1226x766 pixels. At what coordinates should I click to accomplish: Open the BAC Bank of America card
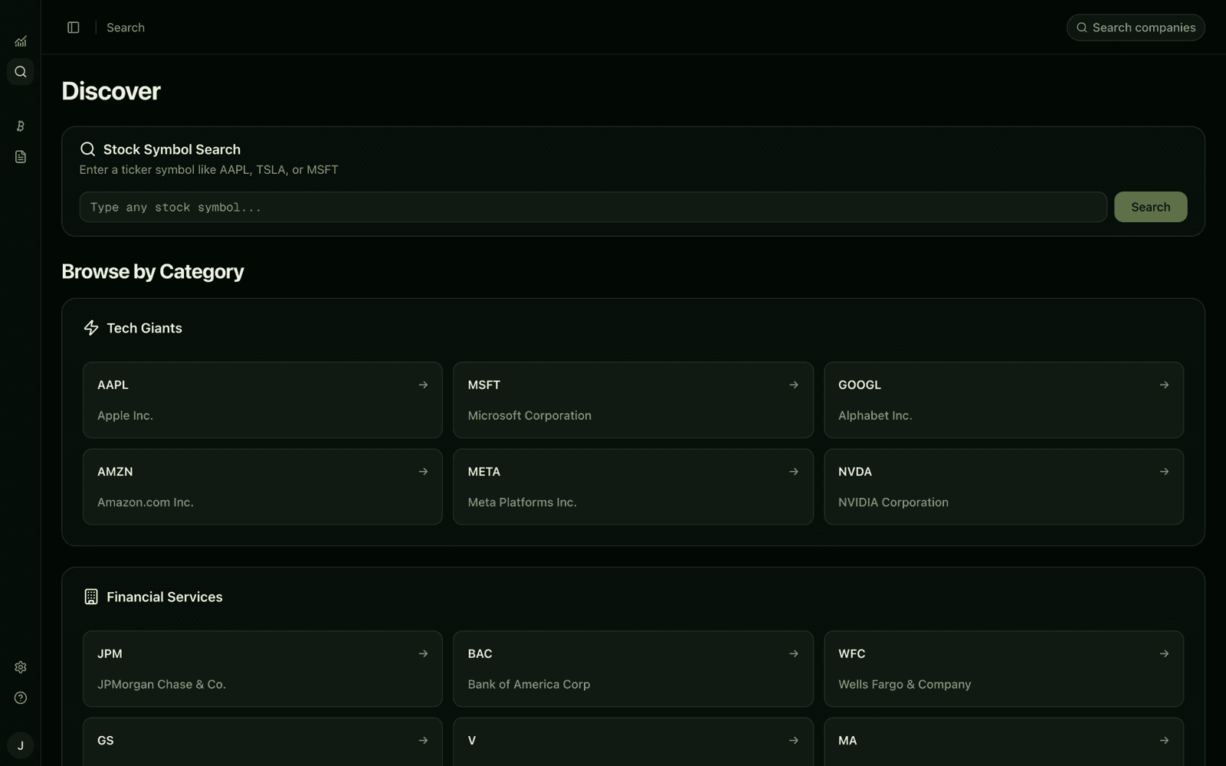click(x=633, y=669)
